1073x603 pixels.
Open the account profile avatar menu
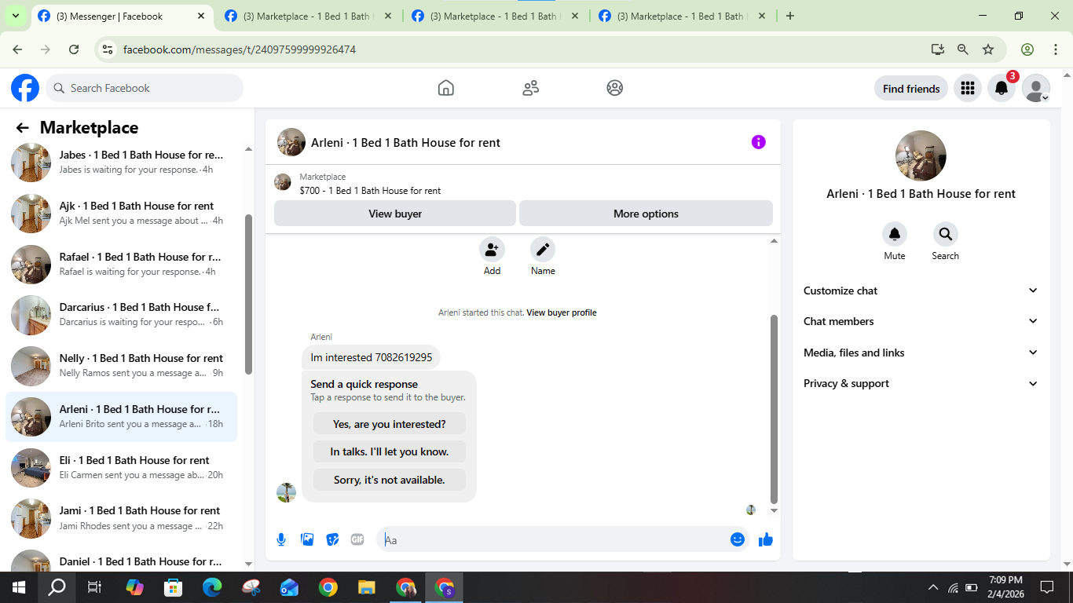(x=1036, y=88)
